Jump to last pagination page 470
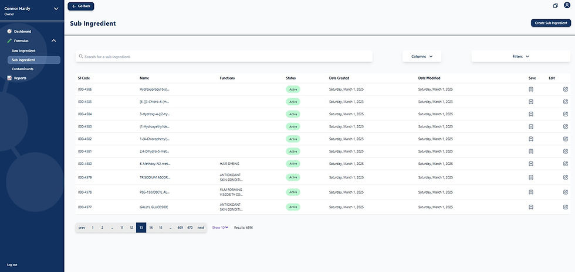Viewport: 575px width, 272px height. click(190, 228)
